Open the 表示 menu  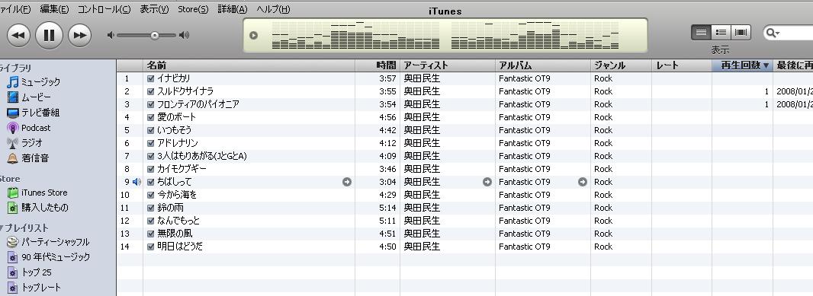click(155, 9)
